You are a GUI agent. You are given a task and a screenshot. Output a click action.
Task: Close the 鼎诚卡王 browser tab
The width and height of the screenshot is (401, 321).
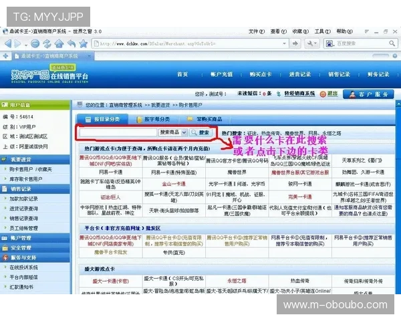pos(88,56)
